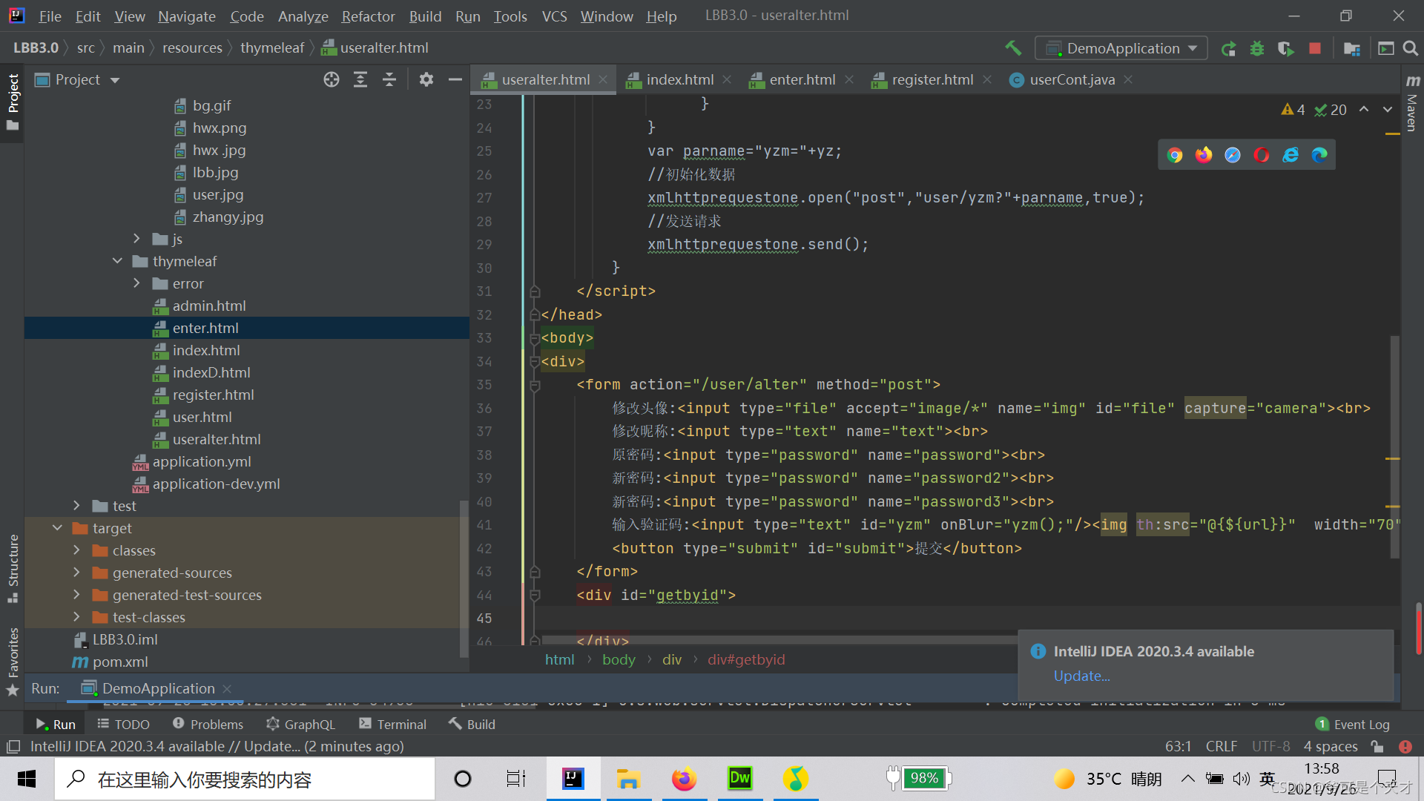Toggle the tool window quick-access button
Screen dimensions: 1424x801
pyautogui.click(x=13, y=746)
